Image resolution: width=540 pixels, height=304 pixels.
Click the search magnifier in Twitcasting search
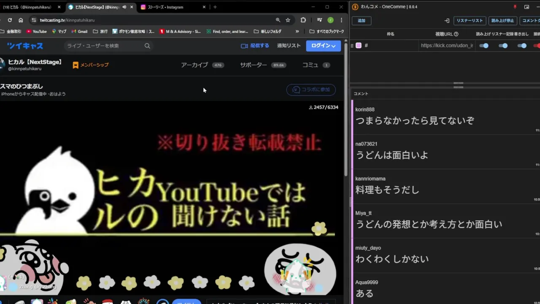pyautogui.click(x=147, y=46)
